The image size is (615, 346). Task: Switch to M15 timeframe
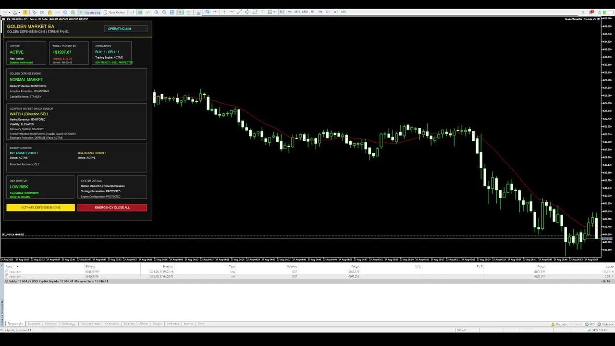point(297,12)
